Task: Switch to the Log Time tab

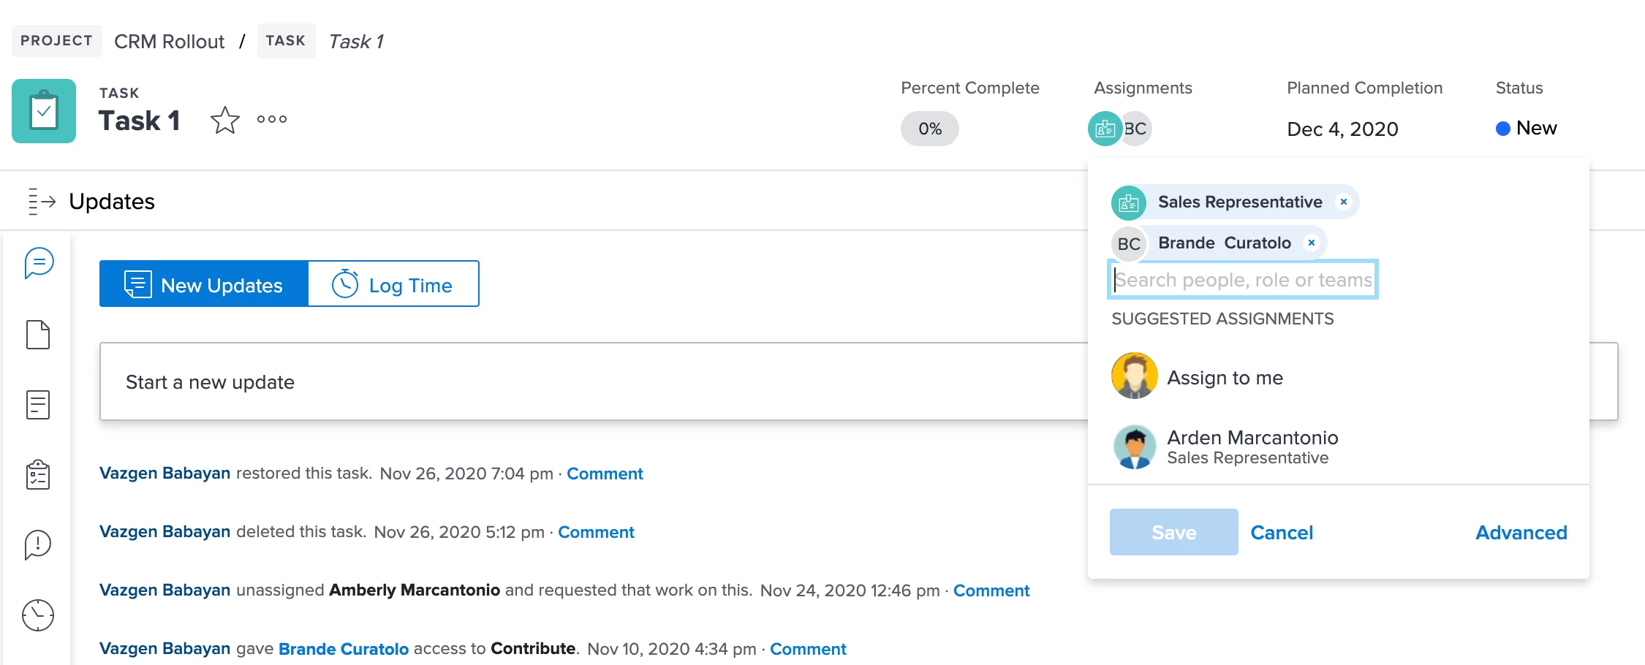Action: coord(393,284)
